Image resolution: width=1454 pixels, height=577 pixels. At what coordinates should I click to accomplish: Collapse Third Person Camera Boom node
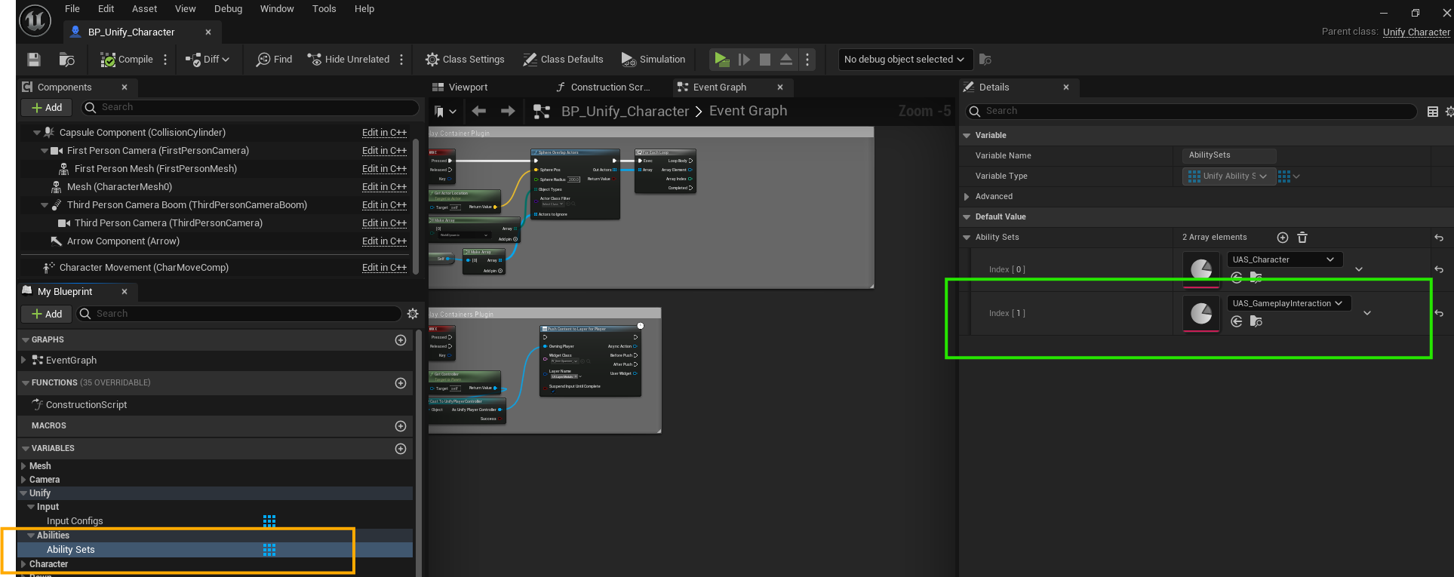click(45, 205)
